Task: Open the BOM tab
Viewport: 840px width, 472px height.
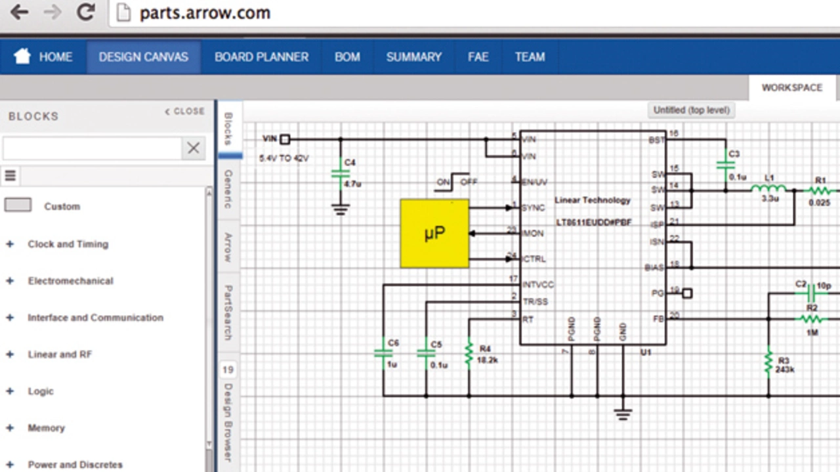Action: 347,57
